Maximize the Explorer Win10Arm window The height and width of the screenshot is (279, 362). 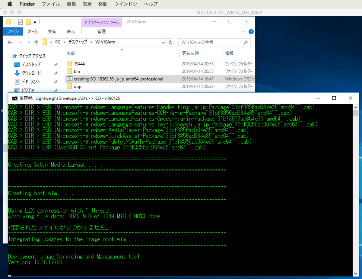point(230,22)
